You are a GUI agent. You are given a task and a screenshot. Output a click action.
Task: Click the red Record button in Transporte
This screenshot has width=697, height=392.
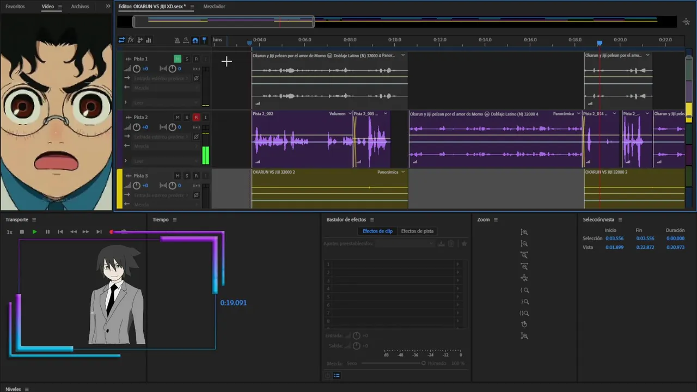click(112, 232)
